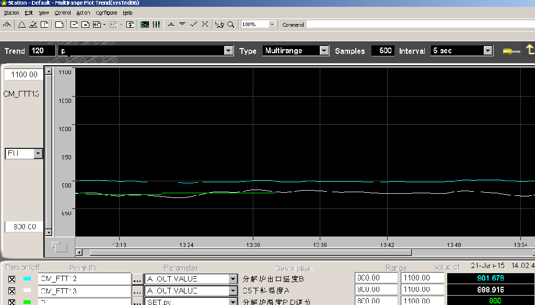Click the time axis scroll left arrow
Viewport: 535px width, 305px height.
[x=79, y=252]
